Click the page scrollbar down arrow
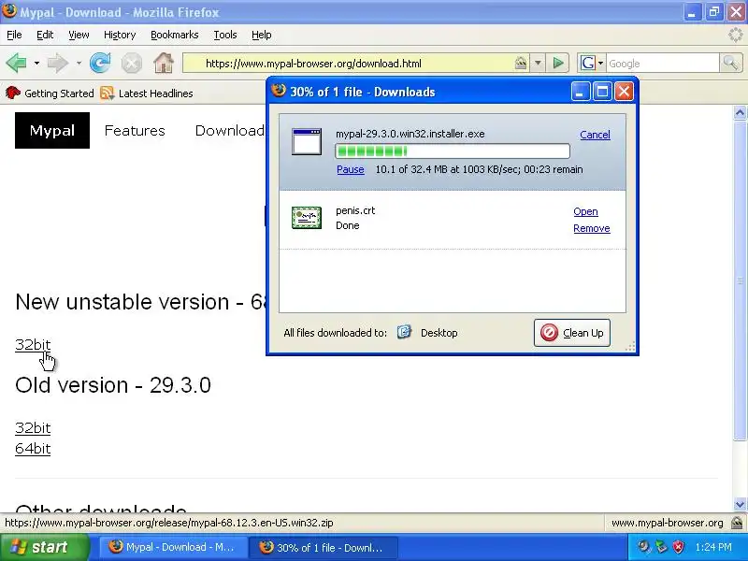This screenshot has height=561, width=748. tap(740, 504)
